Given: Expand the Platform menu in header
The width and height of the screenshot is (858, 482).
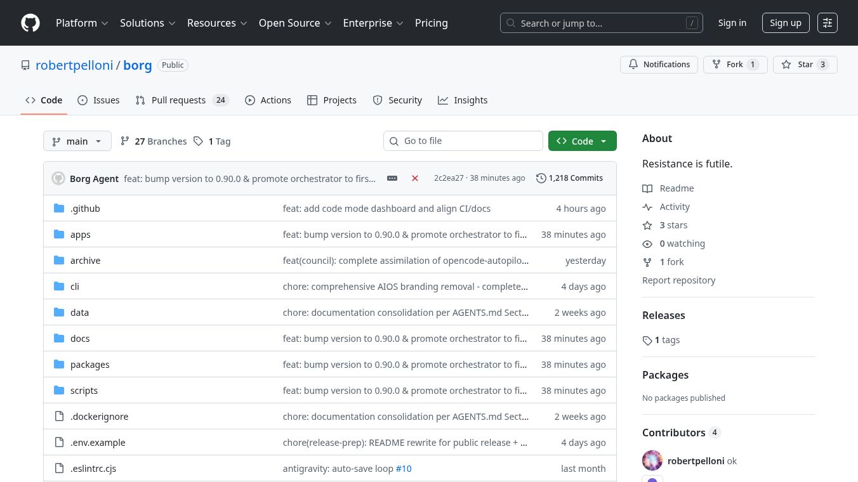Looking at the screenshot, I should (x=82, y=23).
